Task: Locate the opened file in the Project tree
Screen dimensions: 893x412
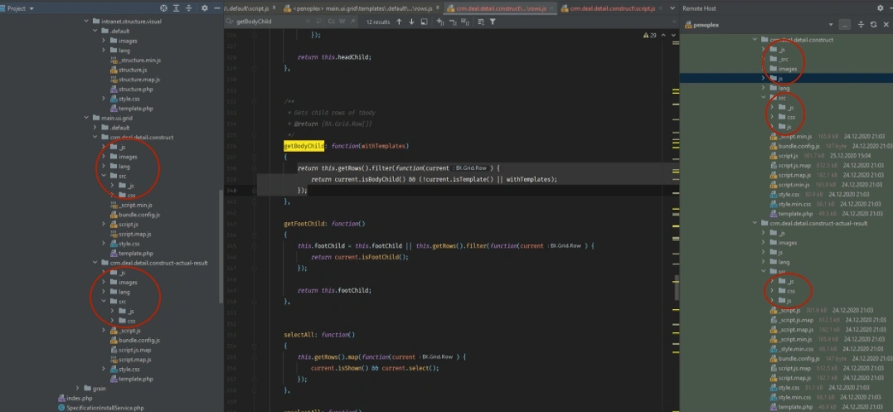Action: point(164,8)
